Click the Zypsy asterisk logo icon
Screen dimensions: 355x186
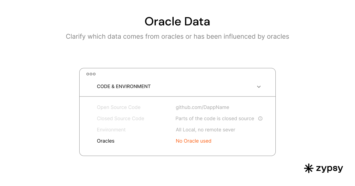(x=309, y=168)
